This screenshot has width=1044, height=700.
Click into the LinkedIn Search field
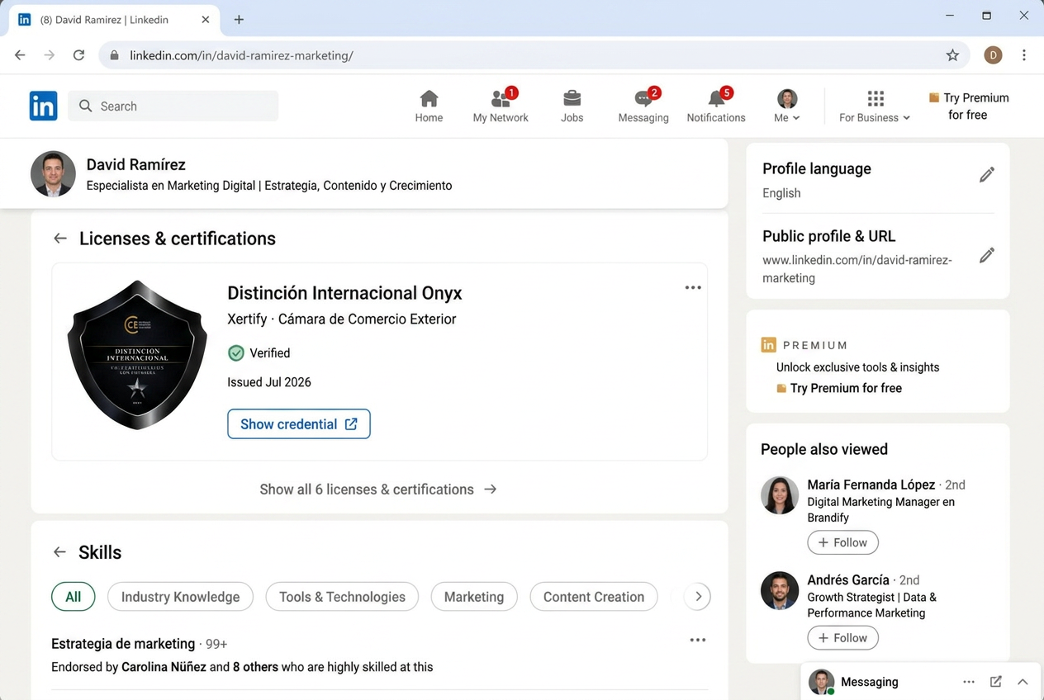click(173, 106)
